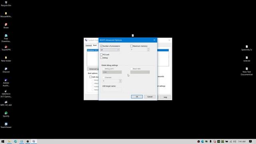Enable the PCI Lock checkbox
The height and width of the screenshot is (144, 256).
(101, 54)
